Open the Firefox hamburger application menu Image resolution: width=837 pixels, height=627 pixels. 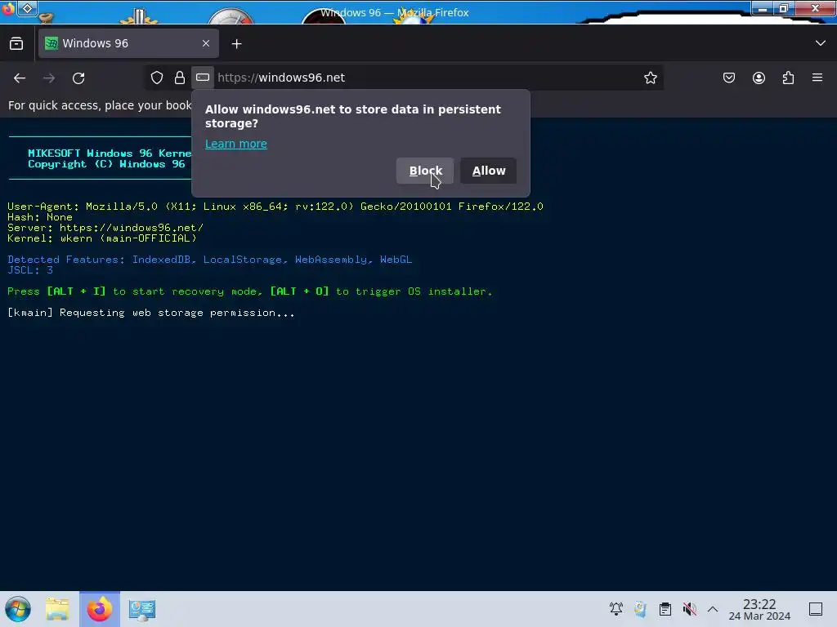(x=817, y=78)
